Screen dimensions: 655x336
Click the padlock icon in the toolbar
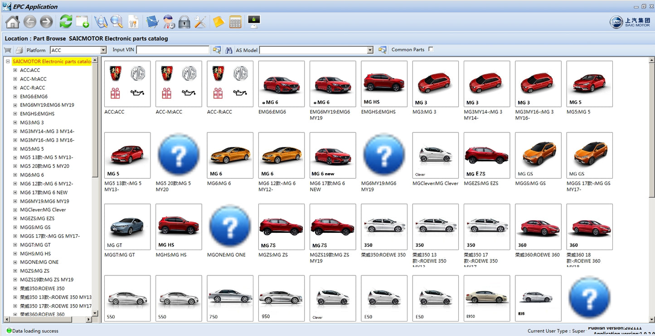pyautogui.click(x=184, y=22)
